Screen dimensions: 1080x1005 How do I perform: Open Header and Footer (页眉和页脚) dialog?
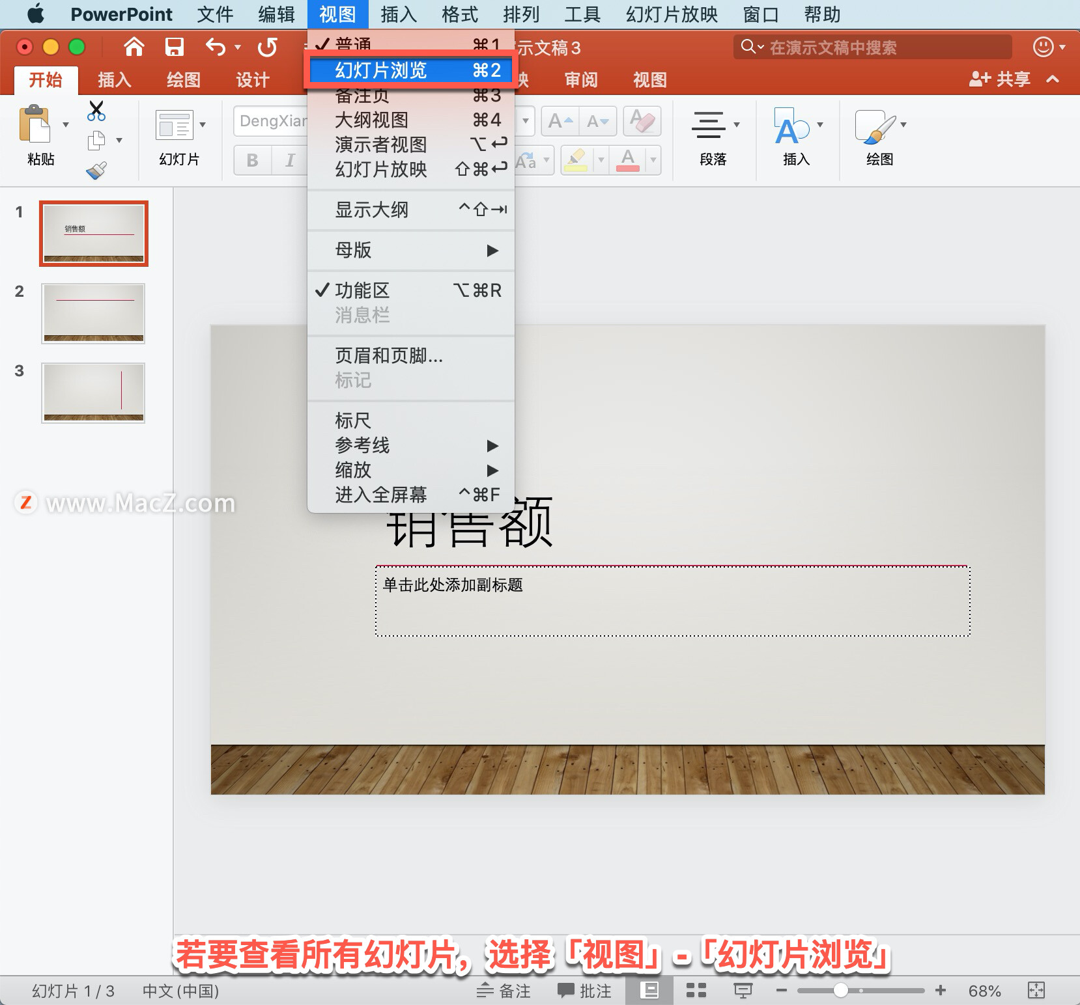pyautogui.click(x=410, y=355)
